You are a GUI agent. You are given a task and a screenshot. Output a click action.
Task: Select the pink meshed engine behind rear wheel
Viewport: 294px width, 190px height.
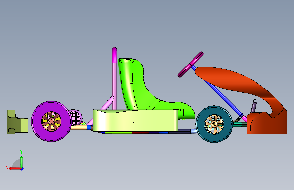[x=76, y=117]
